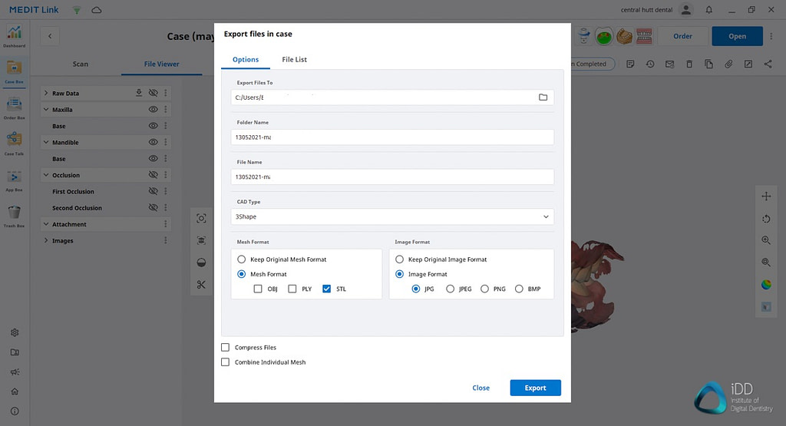This screenshot has width=786, height=426.
Task: Expand the Raw Data tree item
Action: click(46, 93)
